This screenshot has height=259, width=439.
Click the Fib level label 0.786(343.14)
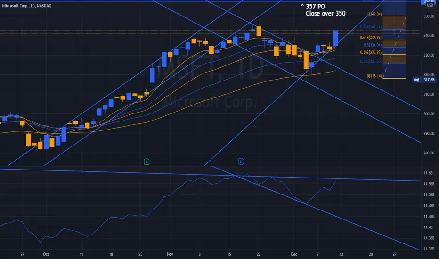[x=371, y=27]
